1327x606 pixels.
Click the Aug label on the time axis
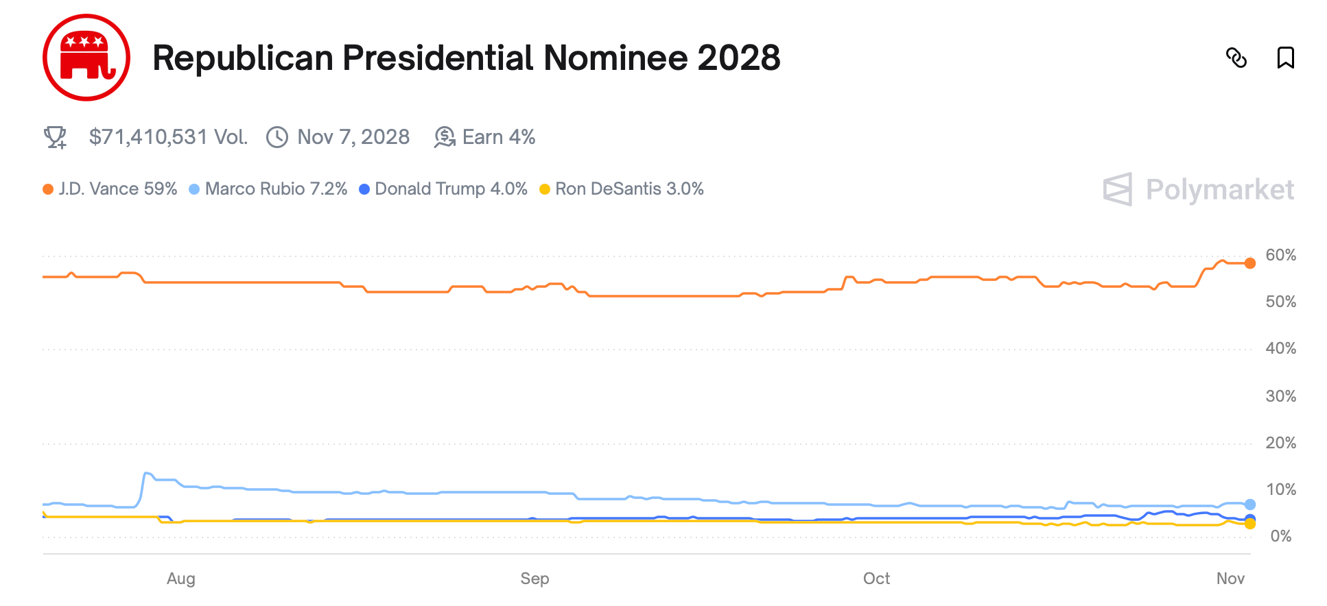pos(181,578)
